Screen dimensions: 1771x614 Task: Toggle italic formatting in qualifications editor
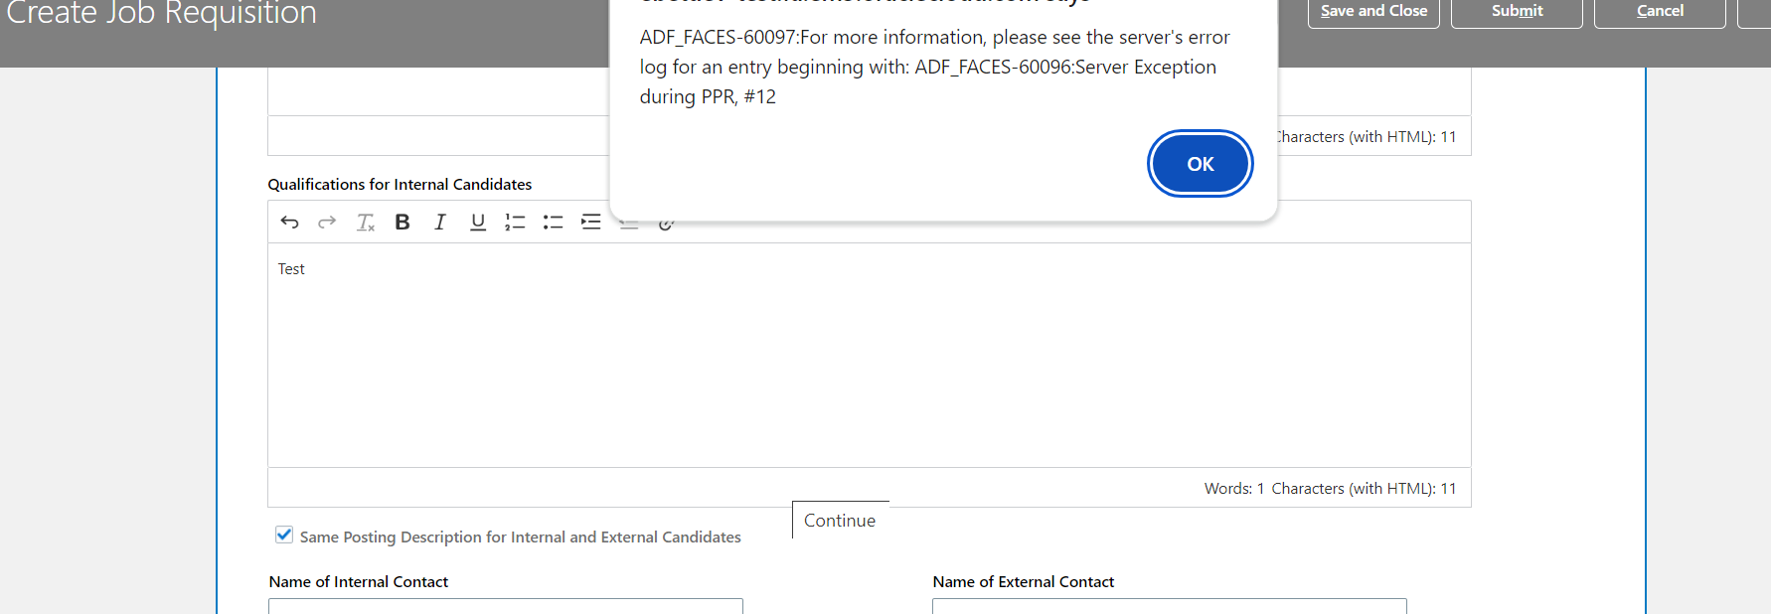[x=440, y=222]
